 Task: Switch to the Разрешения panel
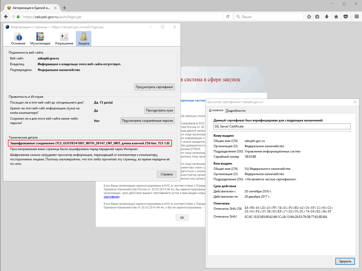(x=64, y=39)
